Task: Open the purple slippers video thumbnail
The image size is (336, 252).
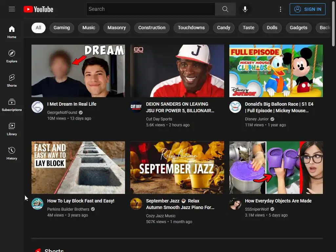Action: [276, 168]
